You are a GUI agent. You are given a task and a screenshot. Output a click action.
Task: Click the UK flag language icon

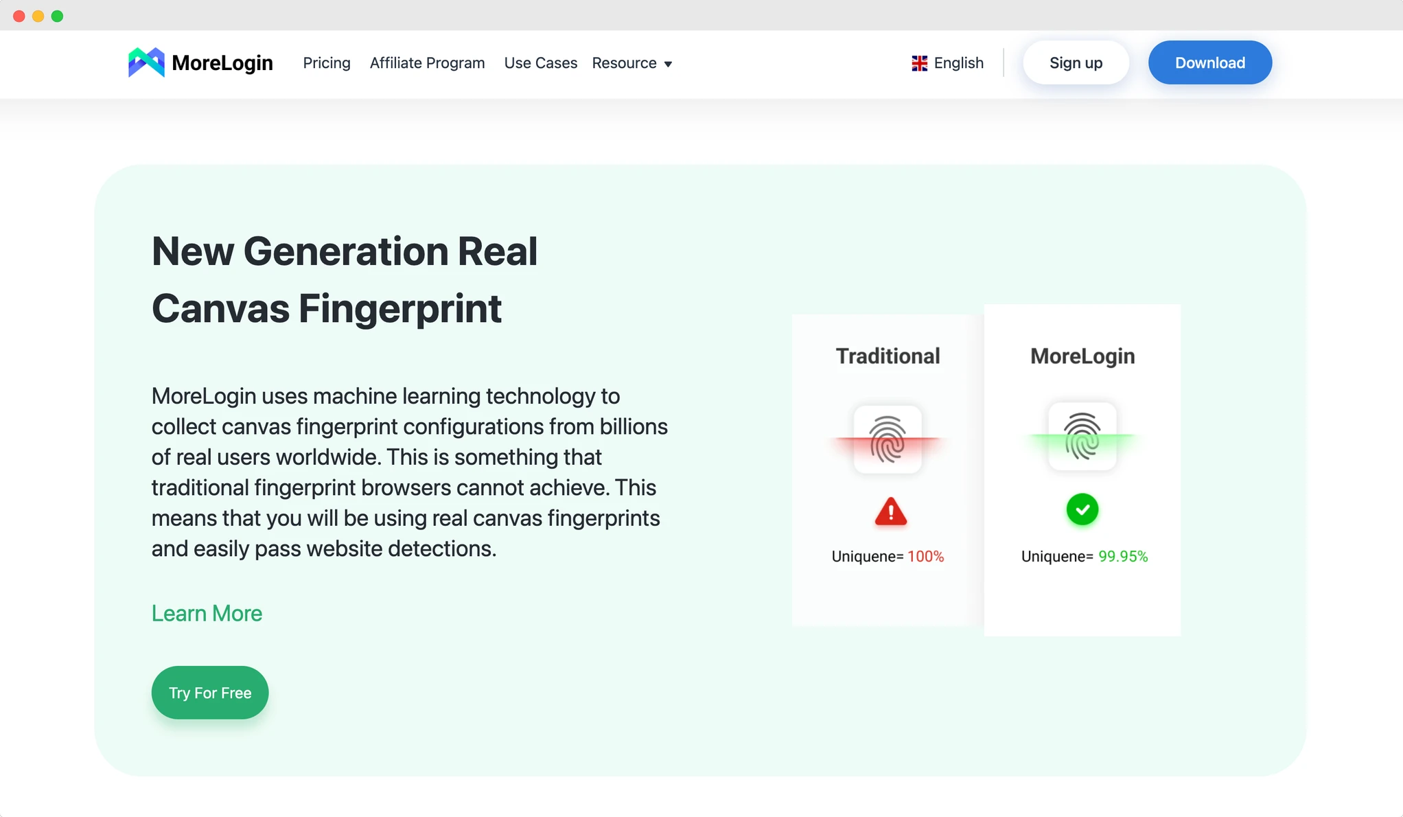[919, 63]
